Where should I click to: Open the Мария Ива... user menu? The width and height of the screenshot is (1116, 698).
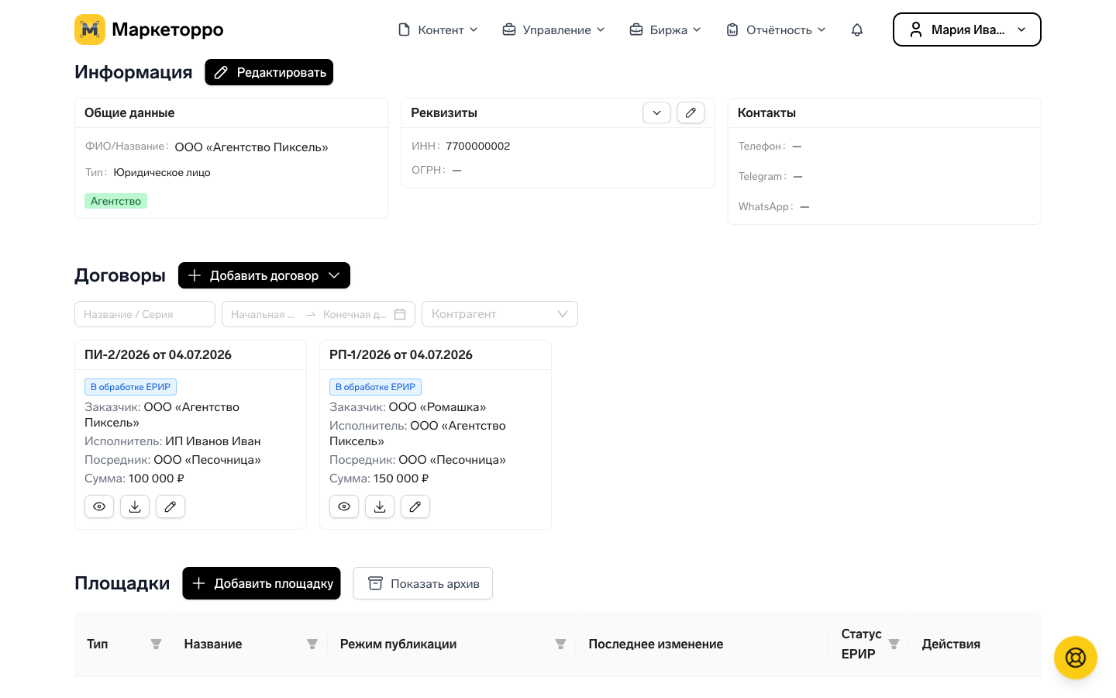click(967, 29)
